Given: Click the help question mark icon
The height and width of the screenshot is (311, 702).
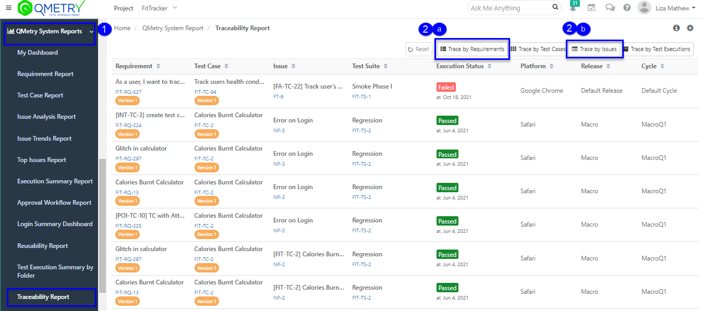Looking at the screenshot, I should click(x=627, y=8).
